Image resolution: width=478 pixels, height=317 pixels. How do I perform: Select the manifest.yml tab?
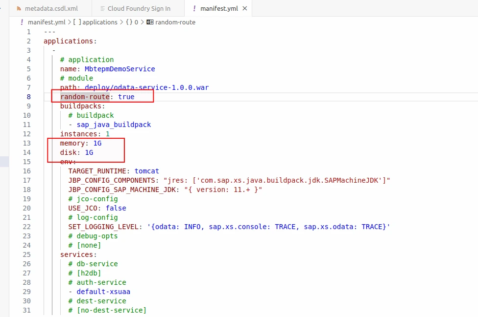click(218, 8)
